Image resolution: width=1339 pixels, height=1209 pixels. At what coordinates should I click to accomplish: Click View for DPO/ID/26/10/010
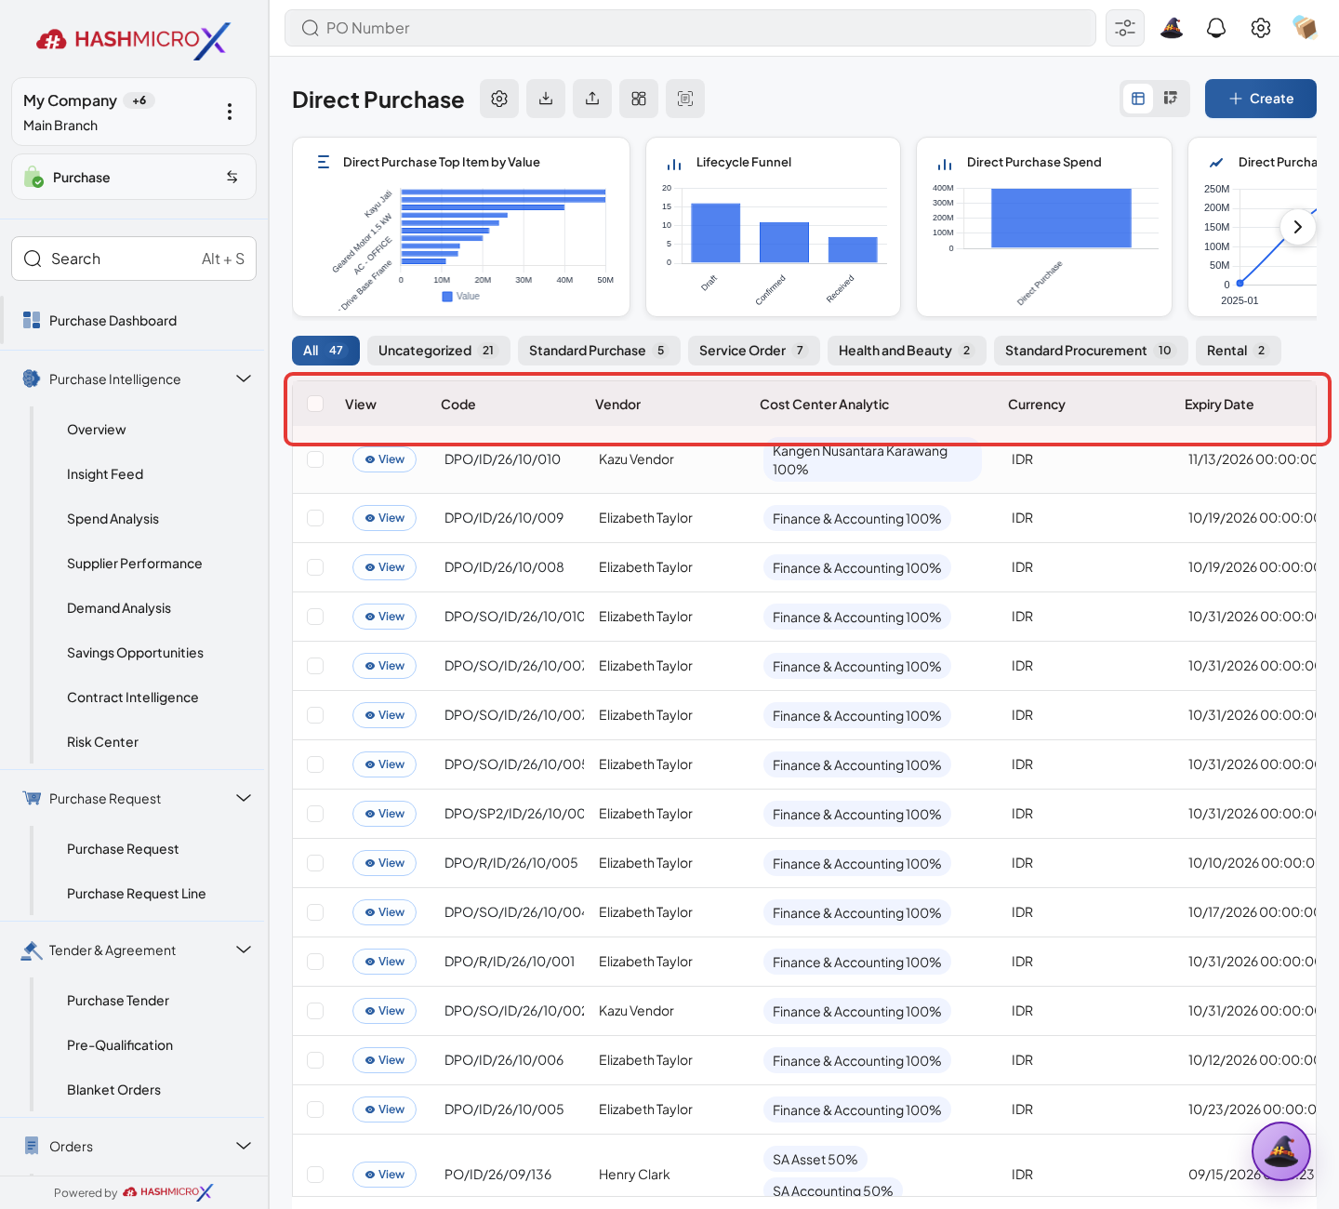[x=384, y=459]
